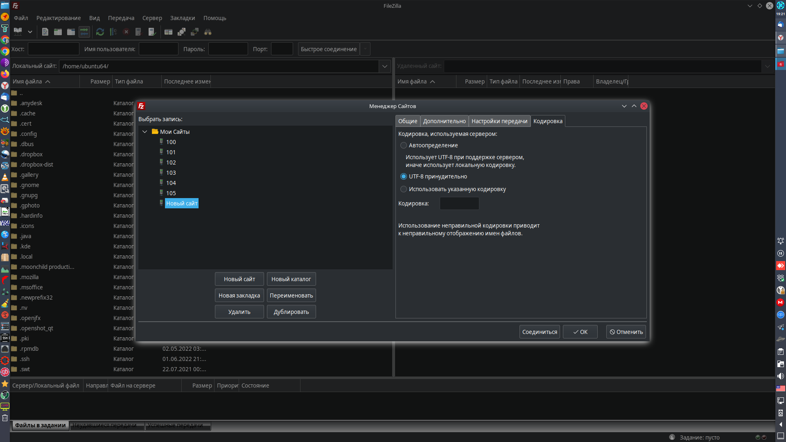786x442 pixels.
Task: Select UTF-8 принудительно radio button
Action: (x=404, y=176)
